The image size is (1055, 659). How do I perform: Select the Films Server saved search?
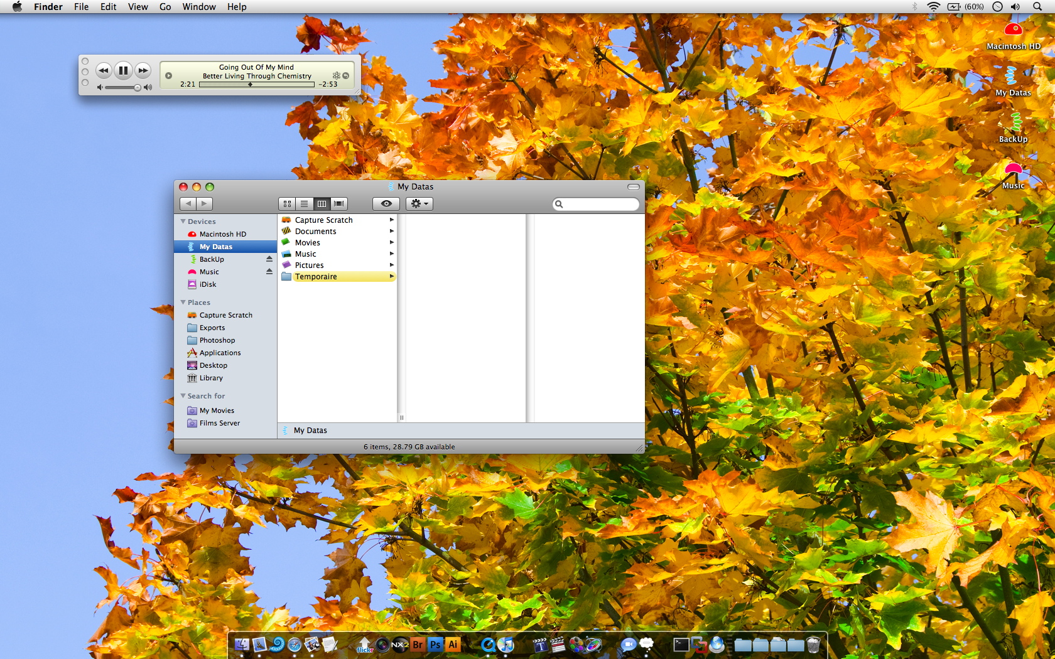[x=225, y=423]
